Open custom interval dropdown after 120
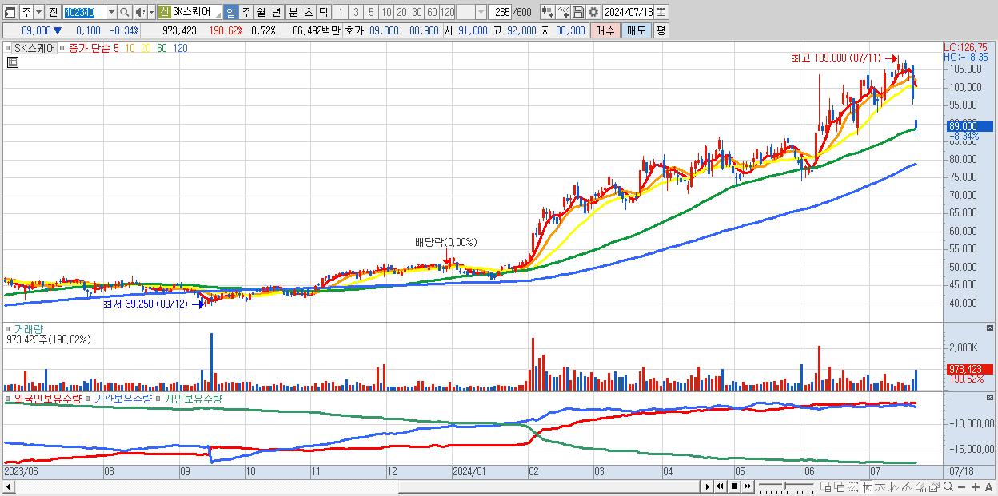 (x=481, y=12)
